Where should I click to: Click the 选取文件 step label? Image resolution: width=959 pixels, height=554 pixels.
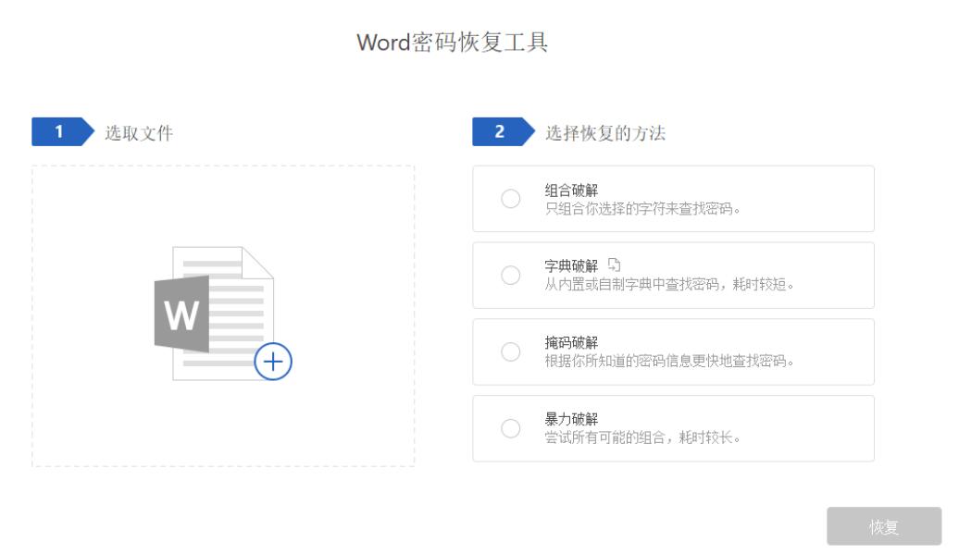[139, 132]
